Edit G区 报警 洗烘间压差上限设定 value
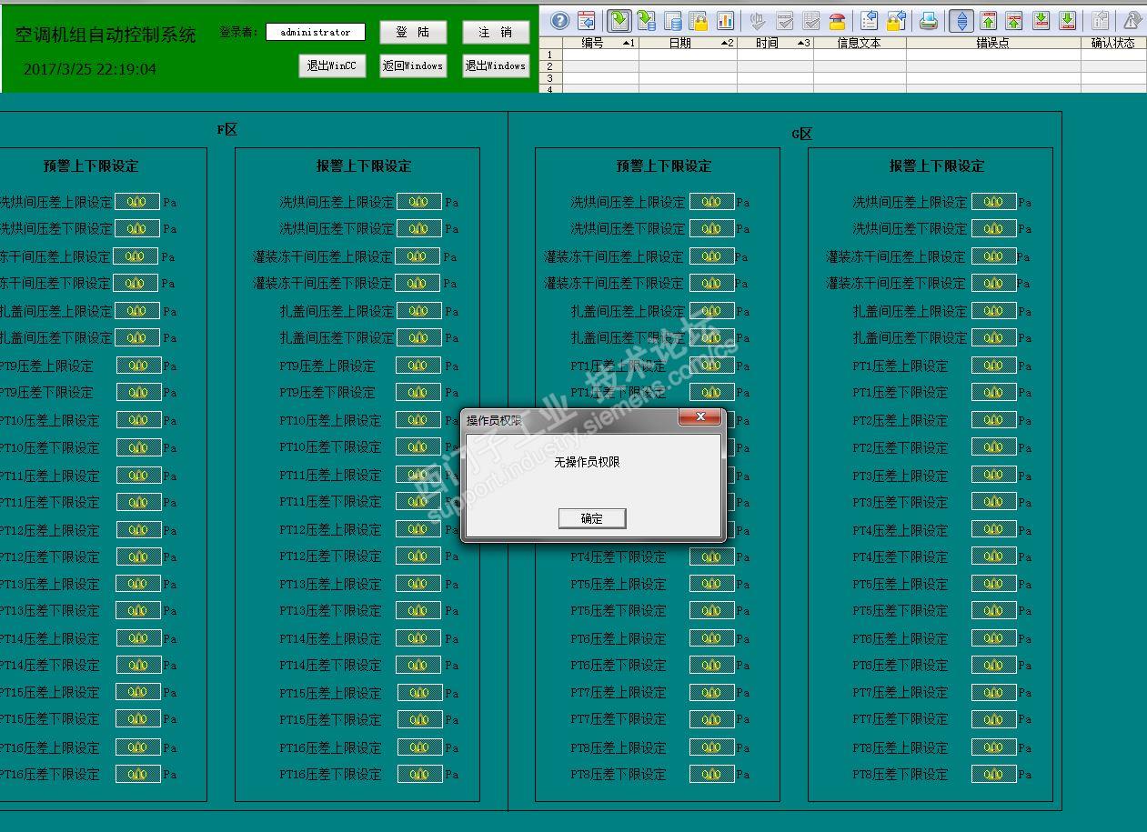The image size is (1147, 832). 993,202
